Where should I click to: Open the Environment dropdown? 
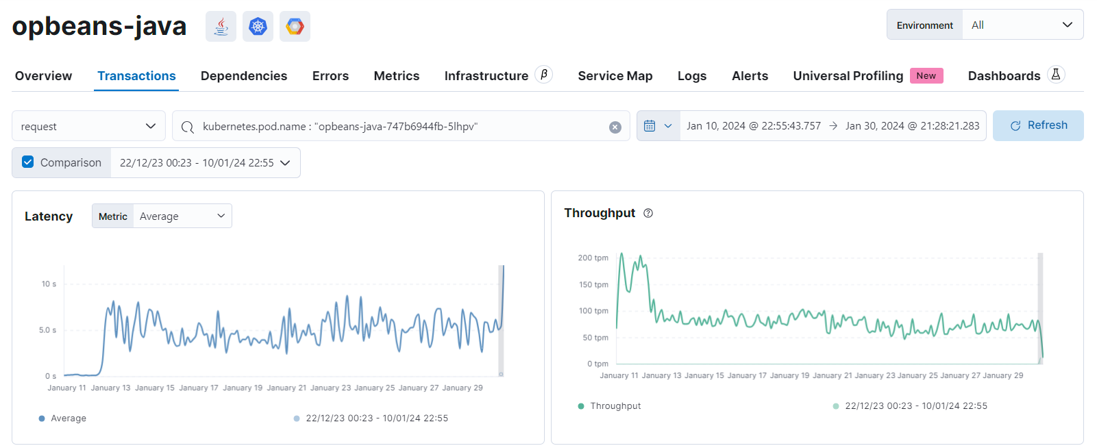1021,25
